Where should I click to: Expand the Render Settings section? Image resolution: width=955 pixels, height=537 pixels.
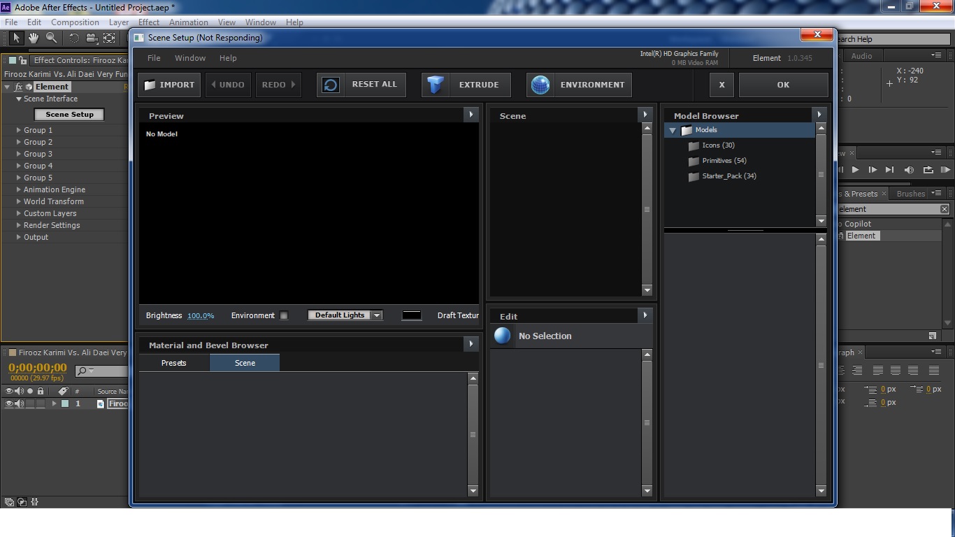[19, 225]
